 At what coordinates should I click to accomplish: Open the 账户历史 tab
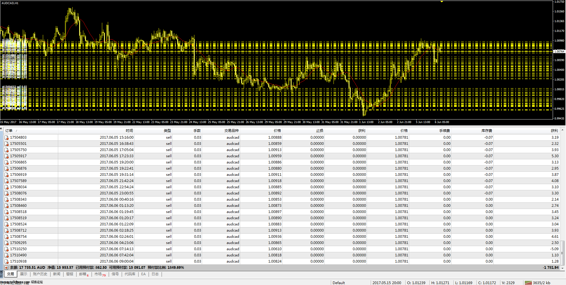pos(40,274)
